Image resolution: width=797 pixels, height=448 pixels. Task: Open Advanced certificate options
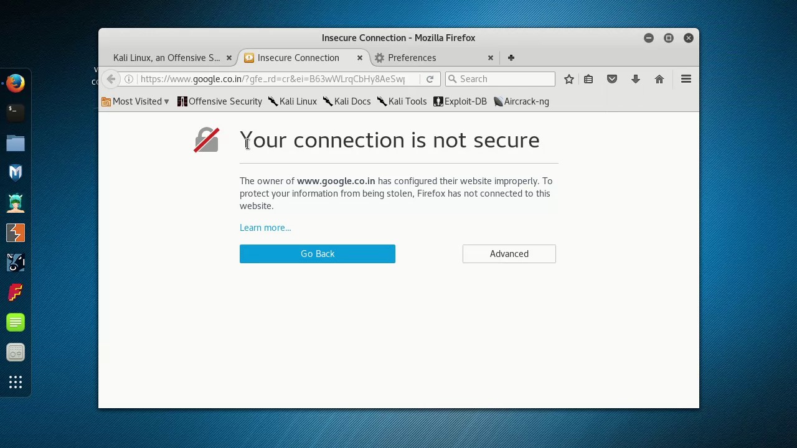coord(509,254)
